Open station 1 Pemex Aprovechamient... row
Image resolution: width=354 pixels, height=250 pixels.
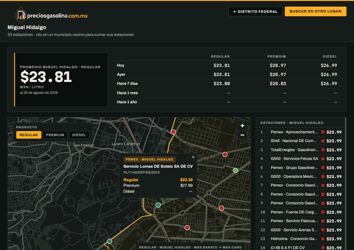[x=300, y=132]
